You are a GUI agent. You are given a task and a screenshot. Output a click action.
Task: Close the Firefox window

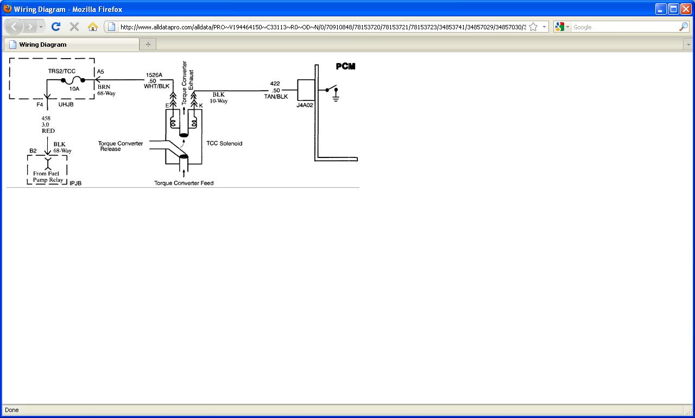pyautogui.click(x=686, y=9)
